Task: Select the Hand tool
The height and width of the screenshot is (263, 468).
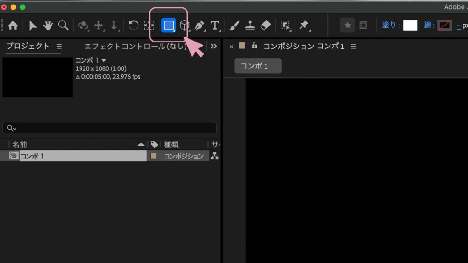Action: (x=48, y=26)
